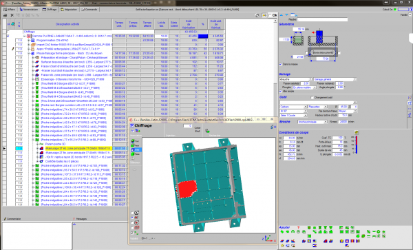
Task: Click the yellow star icon in Ajouter palette
Action: (282, 245)
